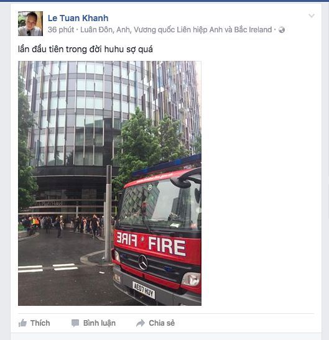Click the blue header bar at top

pyautogui.click(x=164, y=1)
